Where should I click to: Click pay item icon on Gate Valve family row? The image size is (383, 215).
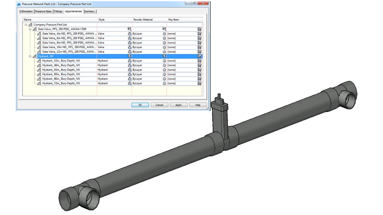click(x=199, y=29)
